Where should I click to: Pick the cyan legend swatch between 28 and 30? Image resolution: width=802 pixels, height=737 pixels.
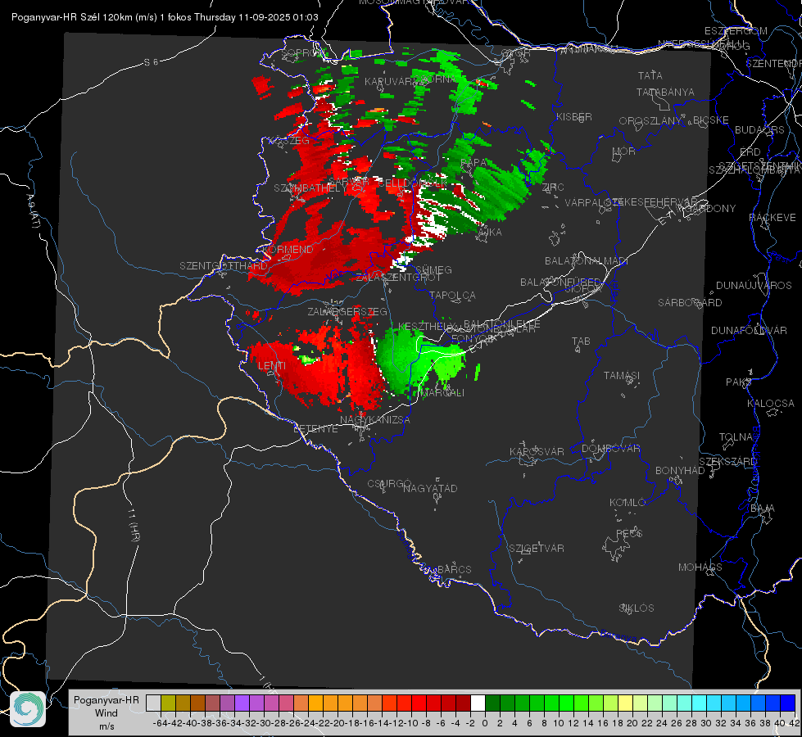pos(700,703)
